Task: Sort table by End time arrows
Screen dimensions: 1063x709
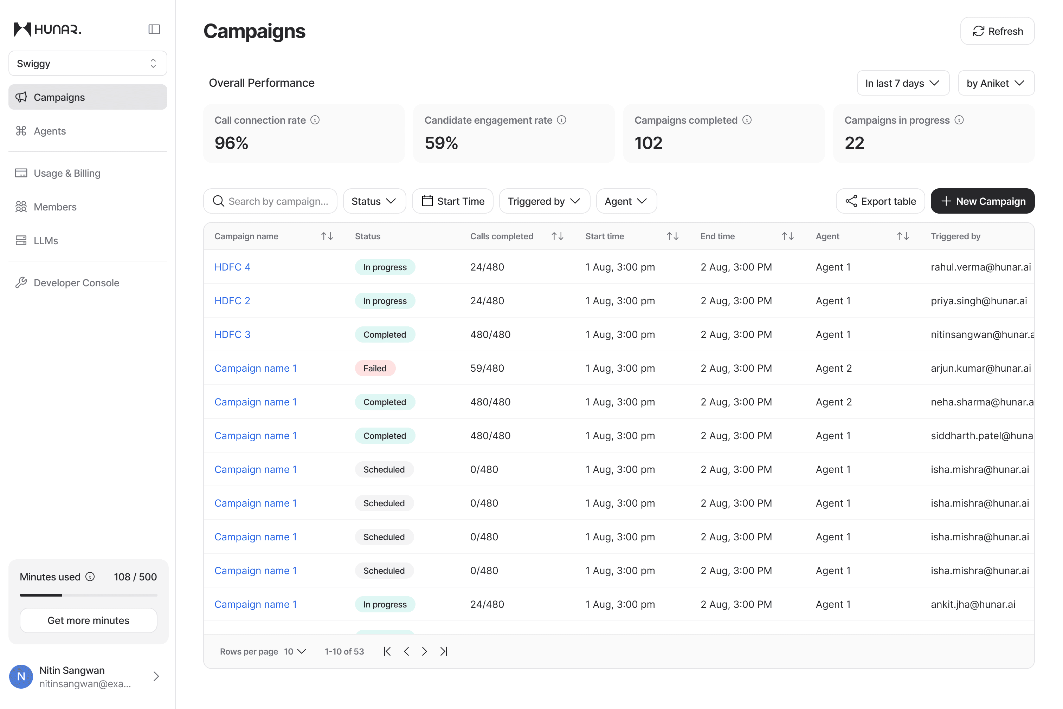Action: [787, 236]
